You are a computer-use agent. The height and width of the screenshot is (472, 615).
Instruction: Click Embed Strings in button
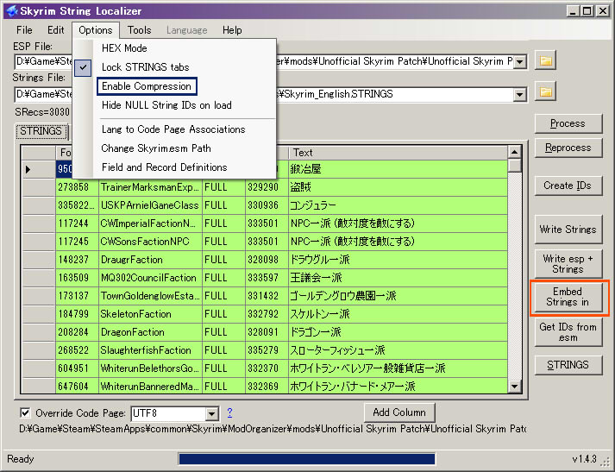(568, 297)
